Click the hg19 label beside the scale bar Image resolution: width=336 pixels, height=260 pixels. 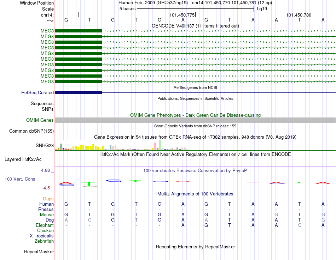click(262, 9)
